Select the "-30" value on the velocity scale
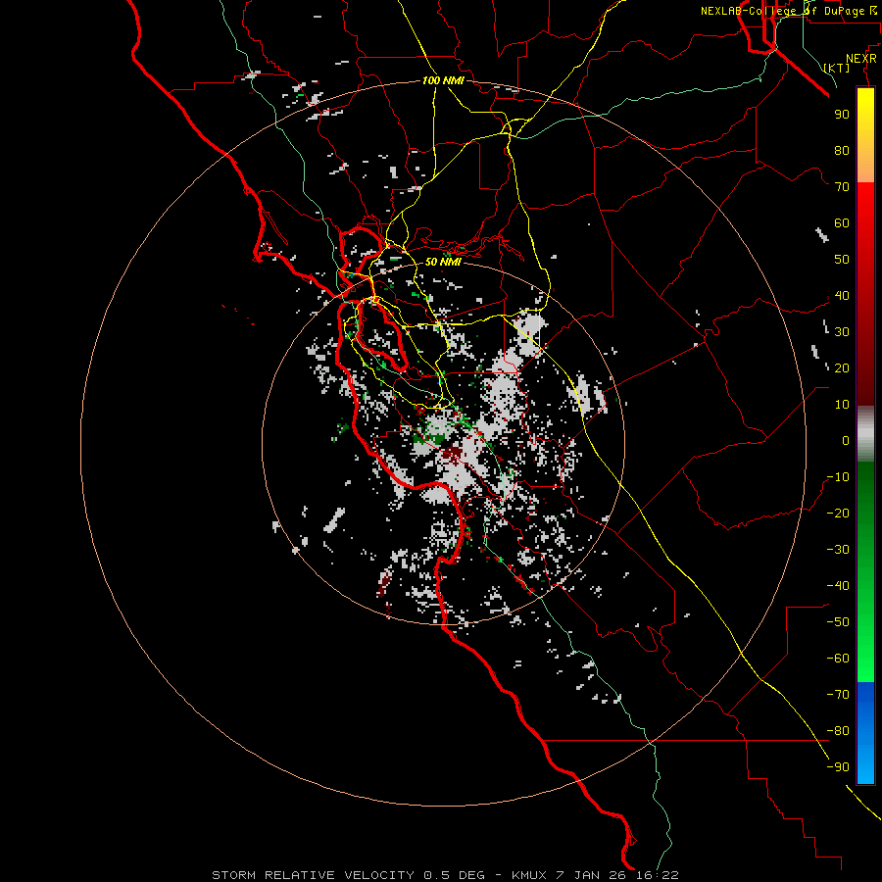This screenshot has width=882, height=882. point(838,550)
